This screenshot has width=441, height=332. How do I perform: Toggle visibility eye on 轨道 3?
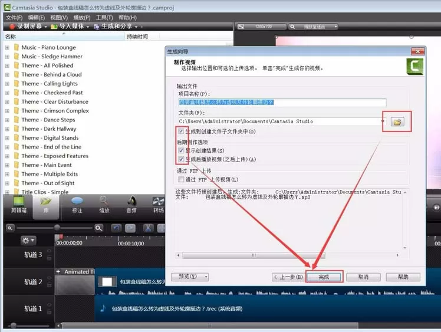pyautogui.click(x=49, y=251)
